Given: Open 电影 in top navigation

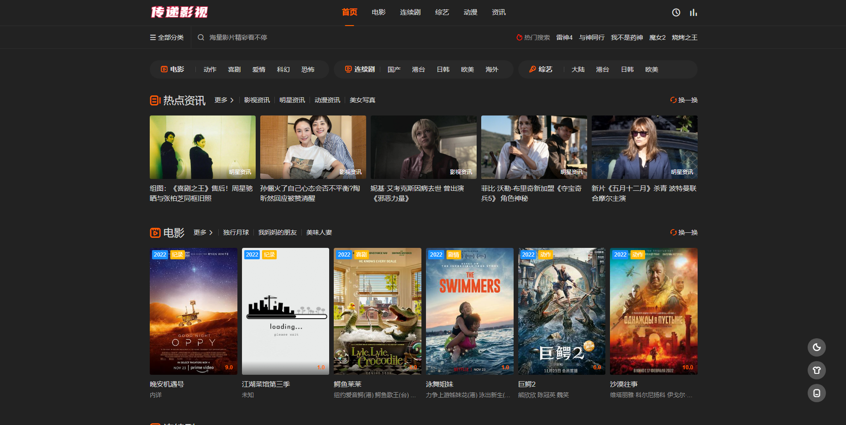Looking at the screenshot, I should coord(378,12).
